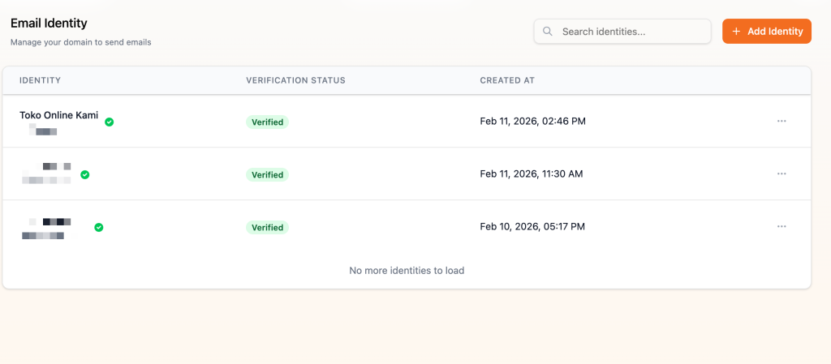The image size is (831, 364).
Task: Click the Verified status badge in the Feb 10 row
Action: click(267, 228)
